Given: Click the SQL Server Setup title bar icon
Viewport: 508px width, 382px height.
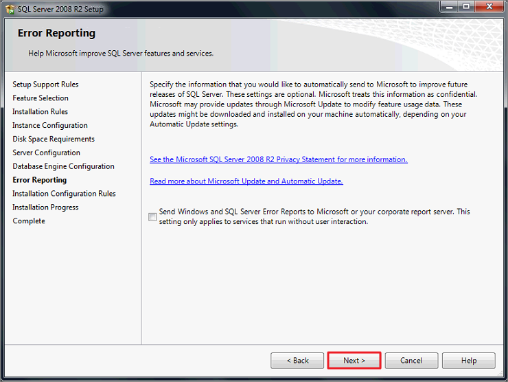Looking at the screenshot, I should click(x=10, y=9).
